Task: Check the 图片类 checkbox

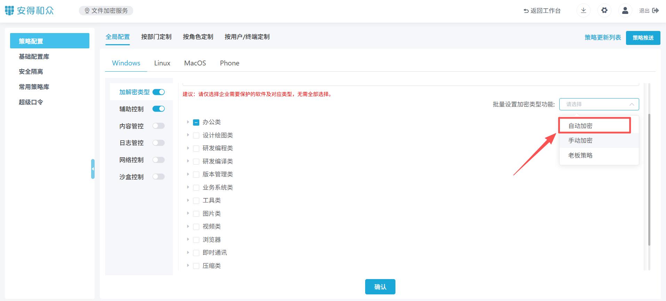Action: click(196, 214)
